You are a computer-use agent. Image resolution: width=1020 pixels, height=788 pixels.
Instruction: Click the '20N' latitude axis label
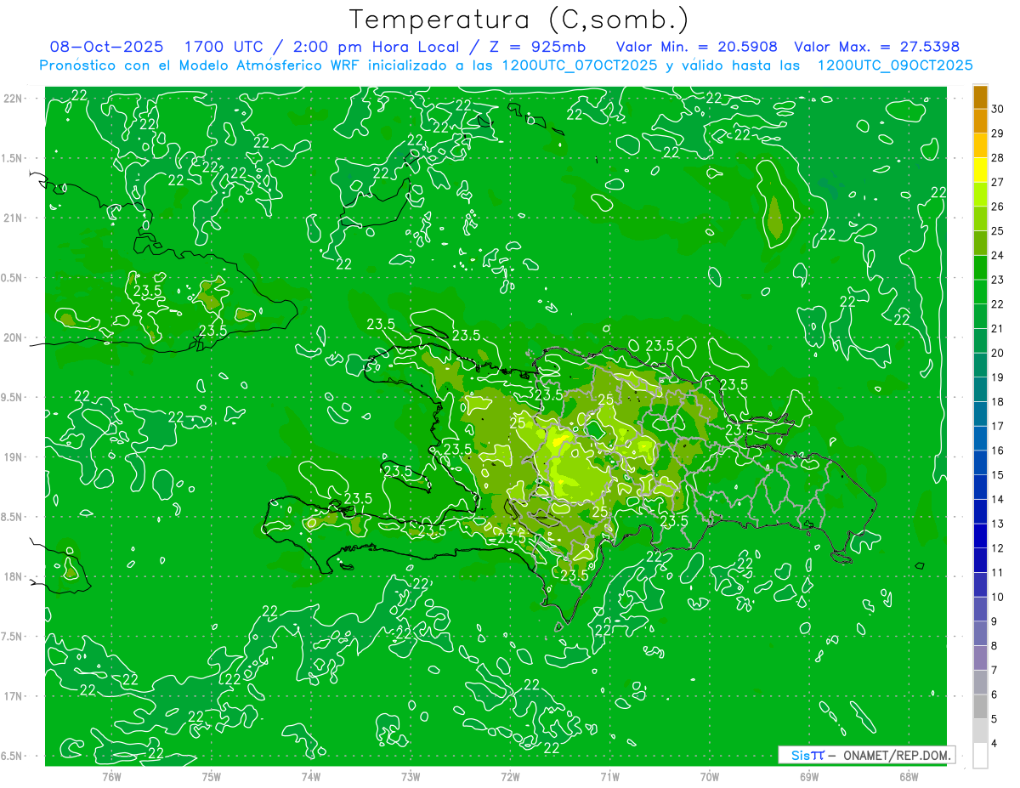[14, 337]
